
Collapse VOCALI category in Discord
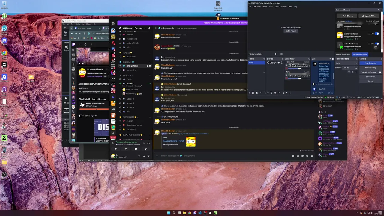point(127,76)
